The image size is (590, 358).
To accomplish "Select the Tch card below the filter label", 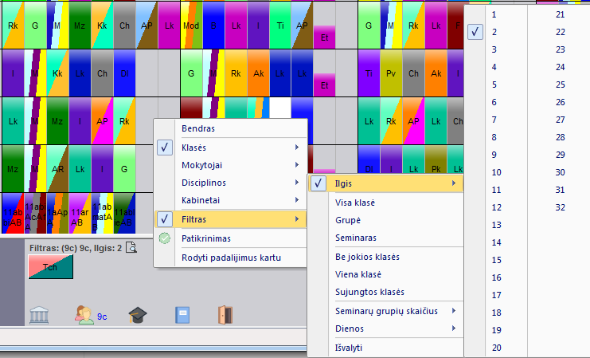I will [49, 267].
